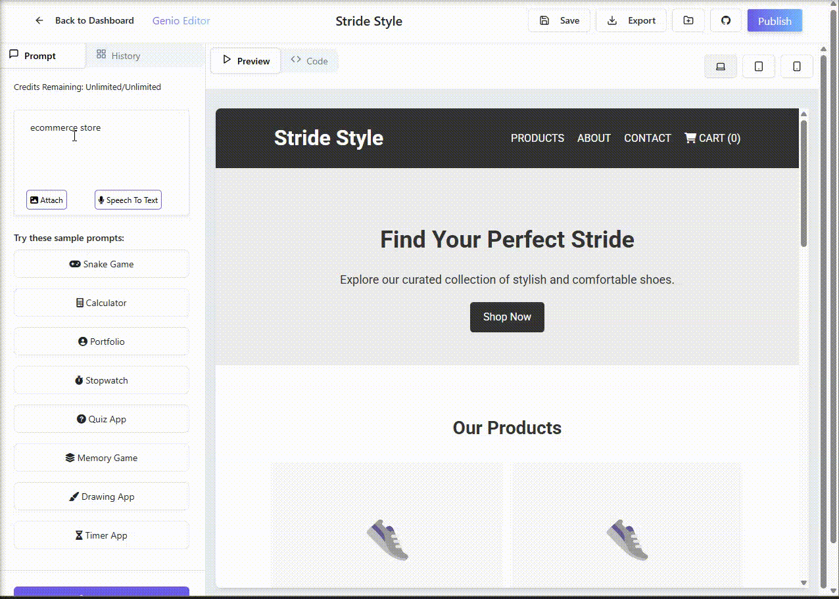The image size is (839, 599).
Task: Click the back arrow to Dashboard
Action: tap(39, 20)
